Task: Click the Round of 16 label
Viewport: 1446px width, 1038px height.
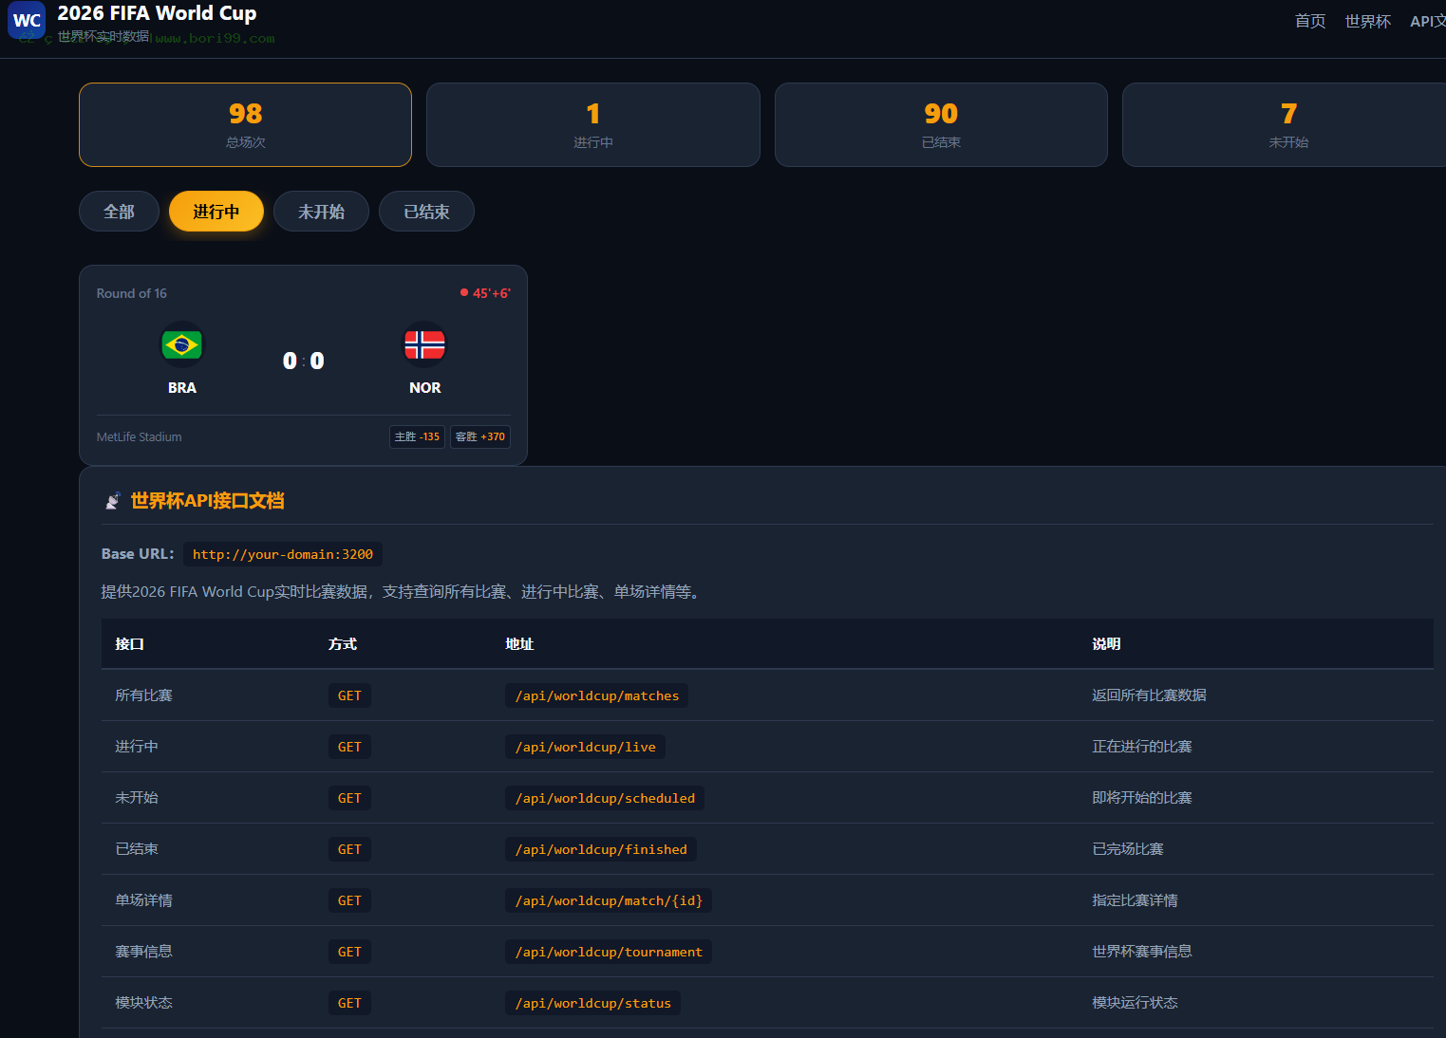Action: 131,293
